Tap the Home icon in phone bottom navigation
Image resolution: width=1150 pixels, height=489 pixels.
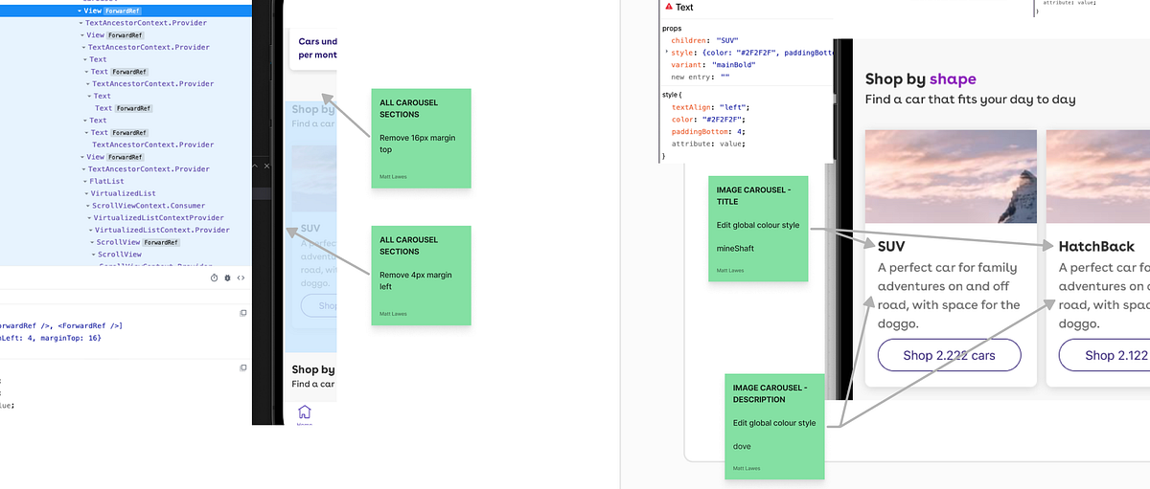(304, 413)
